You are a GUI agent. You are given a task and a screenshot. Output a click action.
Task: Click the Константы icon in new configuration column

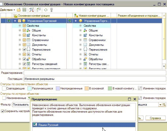tap(85, 35)
